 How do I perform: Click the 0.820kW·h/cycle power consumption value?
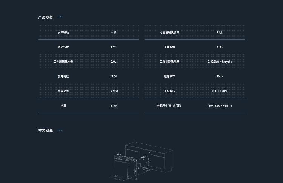[220, 62]
